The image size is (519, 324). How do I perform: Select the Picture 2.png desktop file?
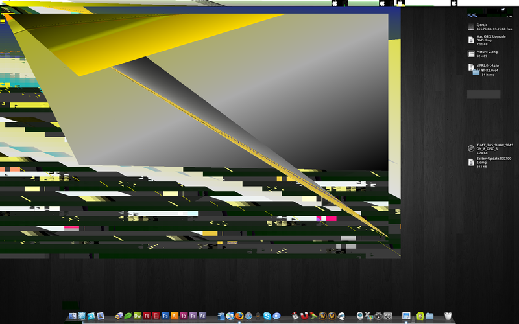pos(471,54)
